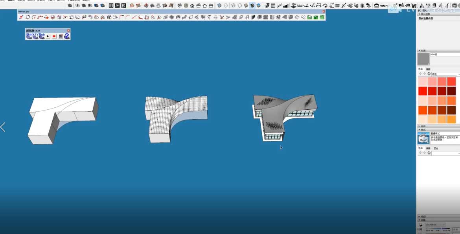
Task: Pick the bright red swatch in the color grid
Action: tap(423, 91)
